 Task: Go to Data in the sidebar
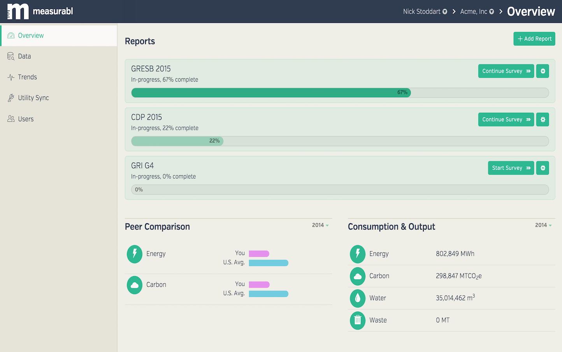[x=59, y=56]
